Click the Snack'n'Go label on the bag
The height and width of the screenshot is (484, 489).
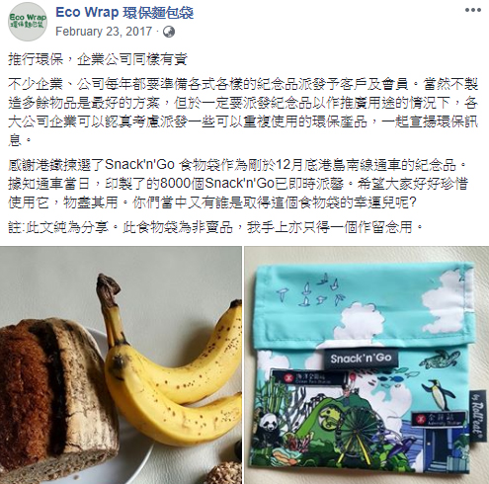(361, 359)
